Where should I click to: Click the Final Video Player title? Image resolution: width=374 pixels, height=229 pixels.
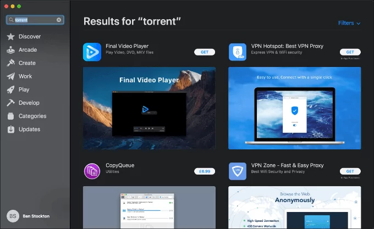coord(127,46)
